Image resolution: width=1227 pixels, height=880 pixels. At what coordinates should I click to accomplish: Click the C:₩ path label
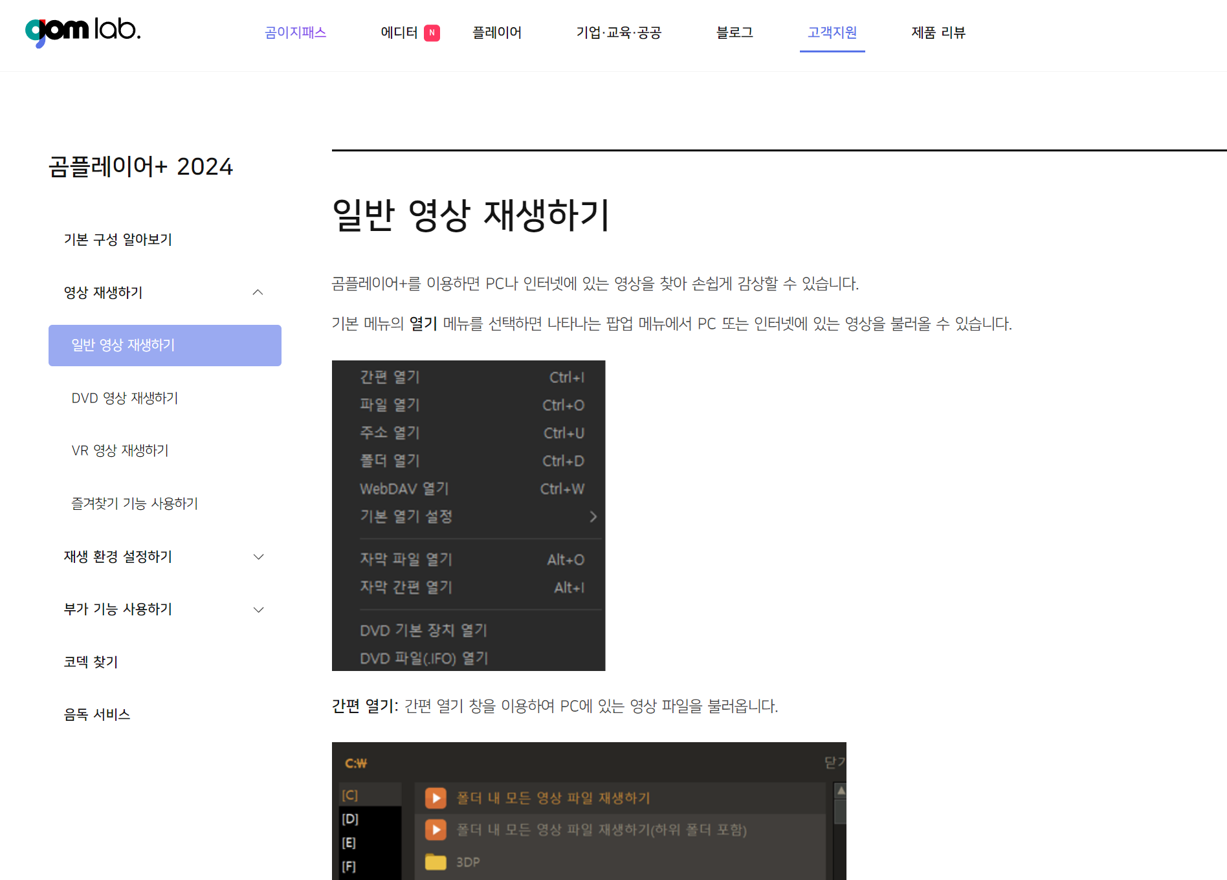(x=356, y=764)
